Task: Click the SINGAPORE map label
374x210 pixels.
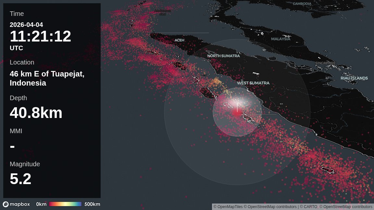Action: (325, 62)
